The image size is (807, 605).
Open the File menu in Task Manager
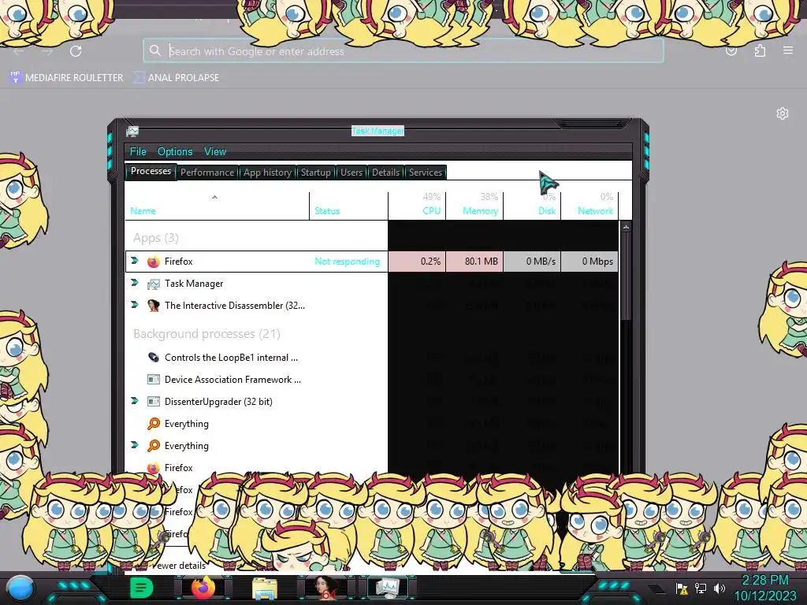coord(138,151)
